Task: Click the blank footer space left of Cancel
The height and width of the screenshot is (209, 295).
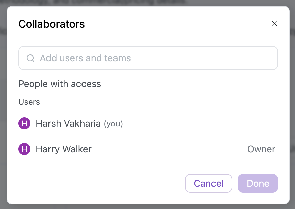Action: point(101,183)
